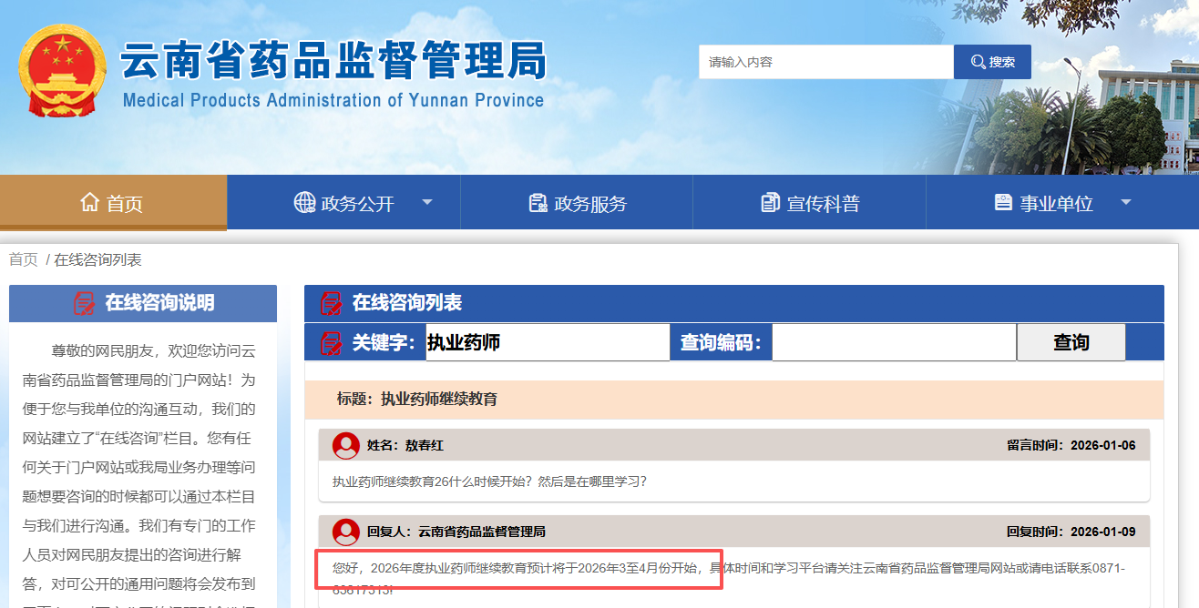
Task: Click the 事业单位 icon in navigation
Action: tap(1003, 202)
